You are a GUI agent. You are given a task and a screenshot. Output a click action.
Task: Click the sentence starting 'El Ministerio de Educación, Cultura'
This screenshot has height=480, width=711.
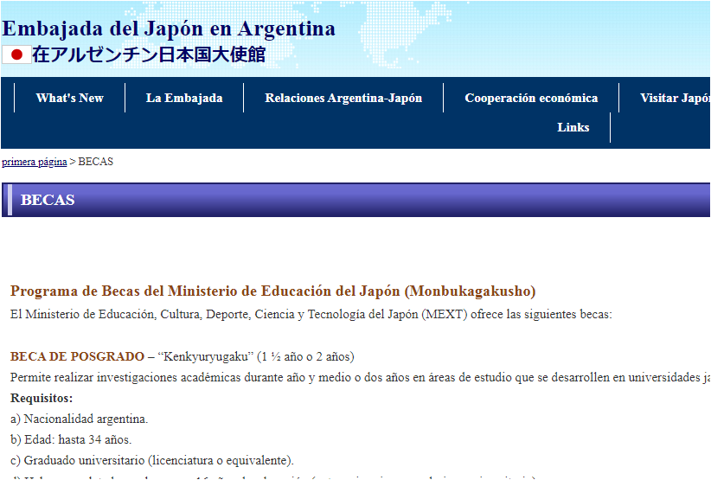(311, 314)
